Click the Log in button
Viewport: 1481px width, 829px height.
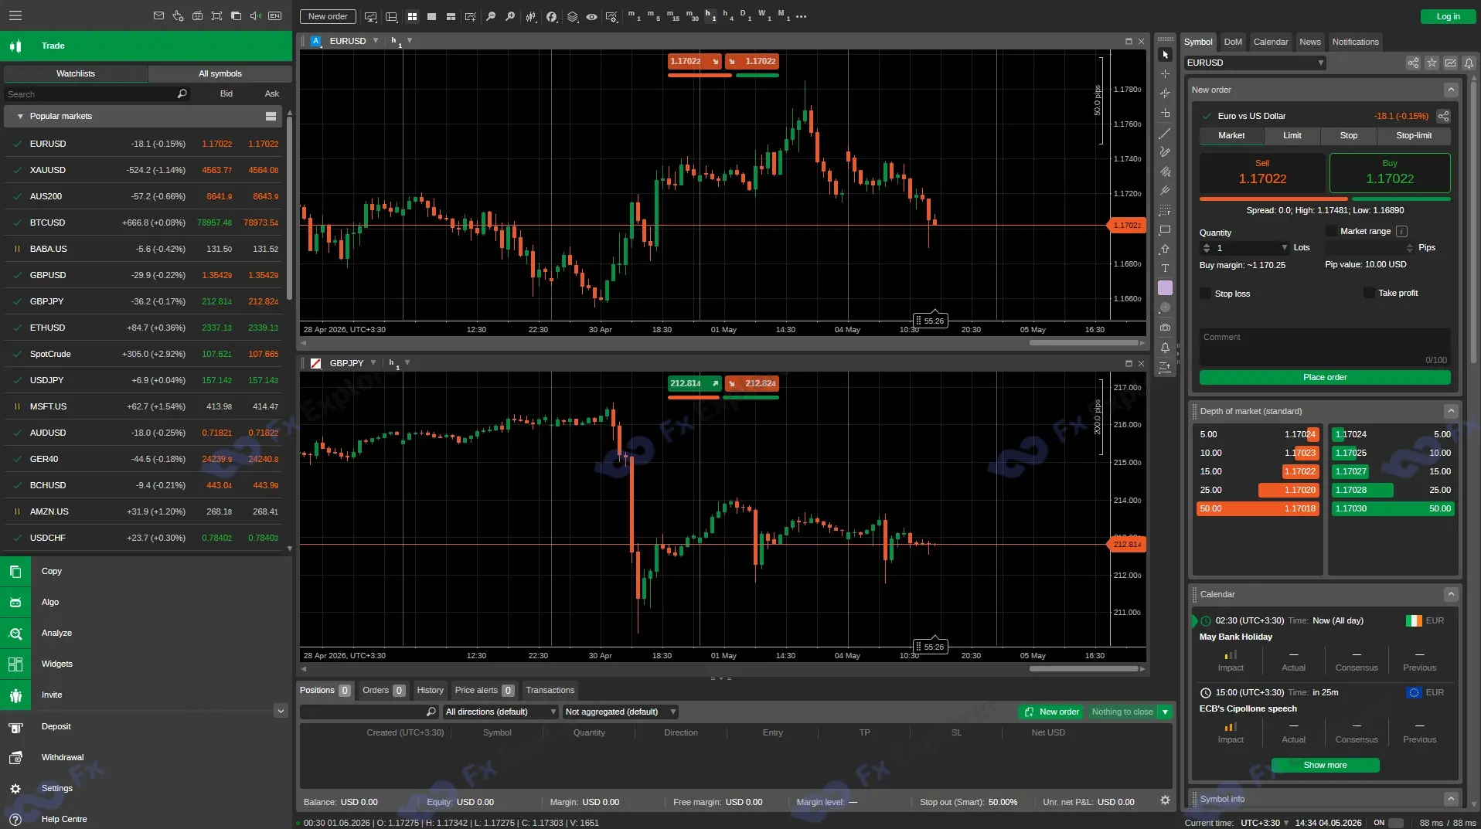pyautogui.click(x=1448, y=16)
